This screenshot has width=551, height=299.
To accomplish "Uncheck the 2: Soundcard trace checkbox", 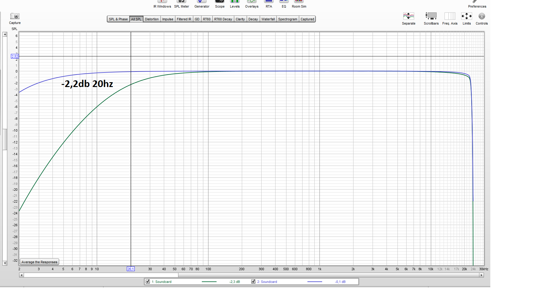I will point(253,281).
